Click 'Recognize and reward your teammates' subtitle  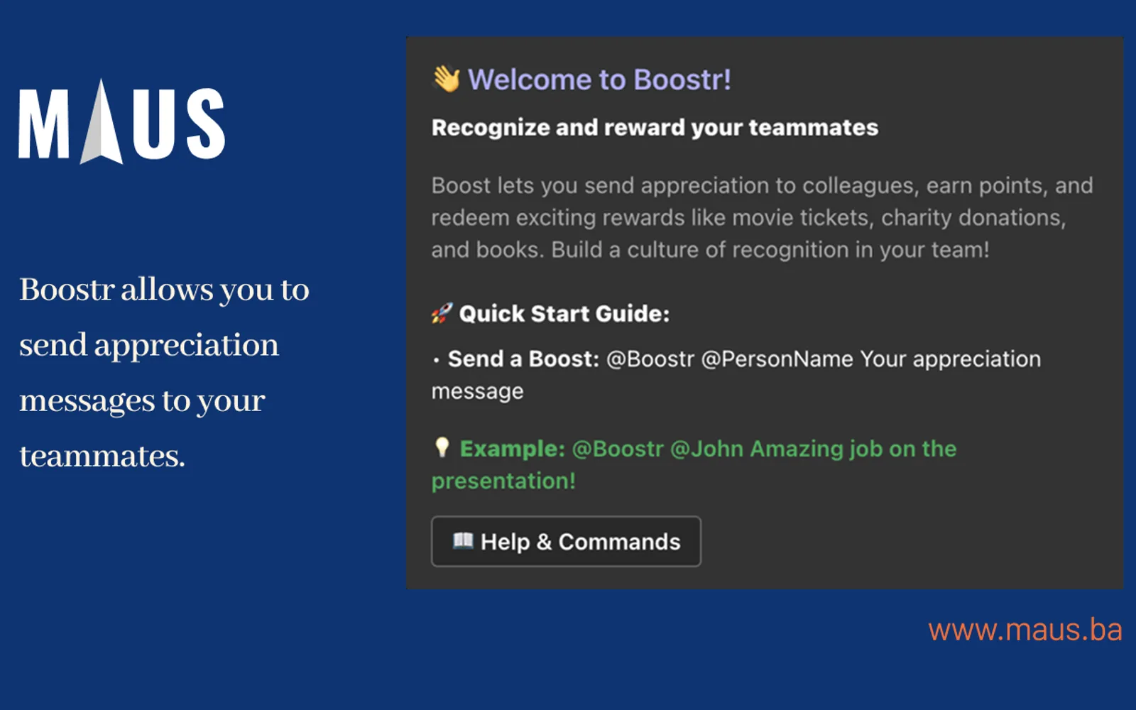(x=655, y=128)
